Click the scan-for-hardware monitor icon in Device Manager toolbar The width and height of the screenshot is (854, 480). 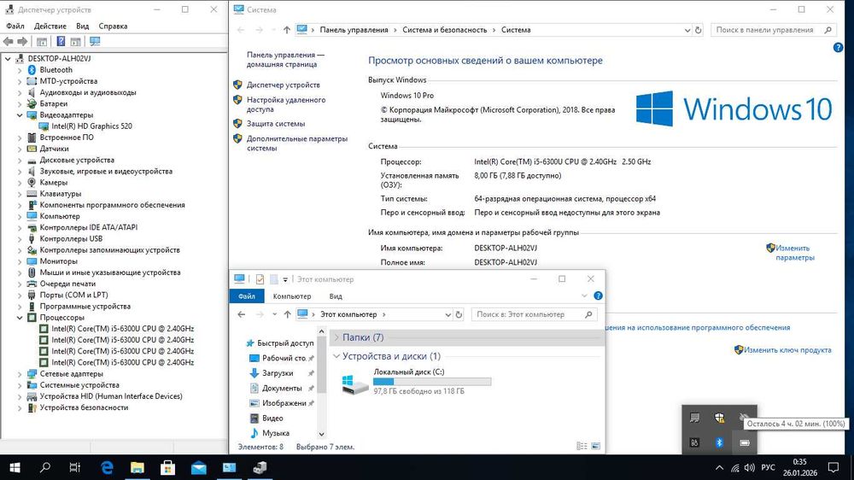95,41
